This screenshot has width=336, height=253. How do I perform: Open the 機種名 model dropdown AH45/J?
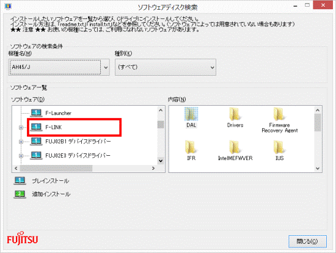click(59, 67)
